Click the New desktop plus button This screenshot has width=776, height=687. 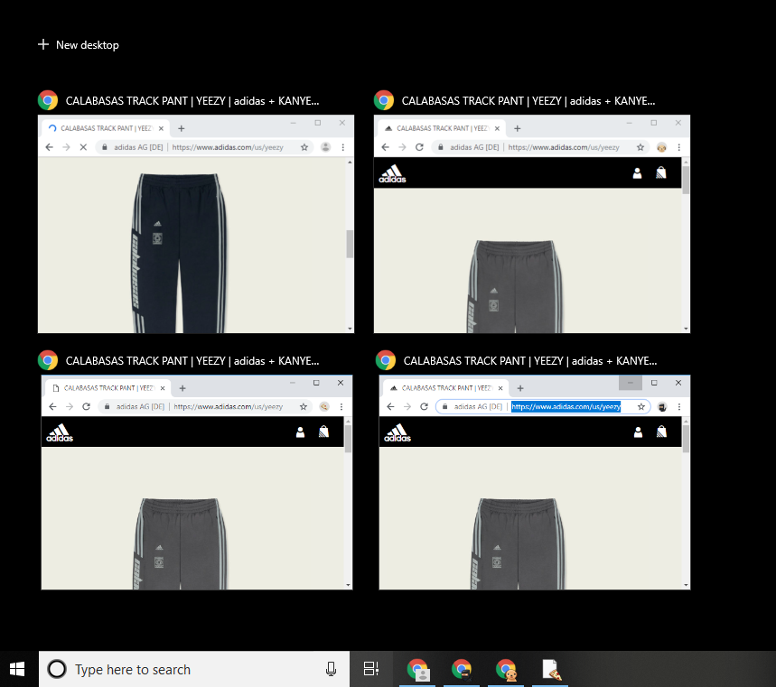[x=43, y=45]
